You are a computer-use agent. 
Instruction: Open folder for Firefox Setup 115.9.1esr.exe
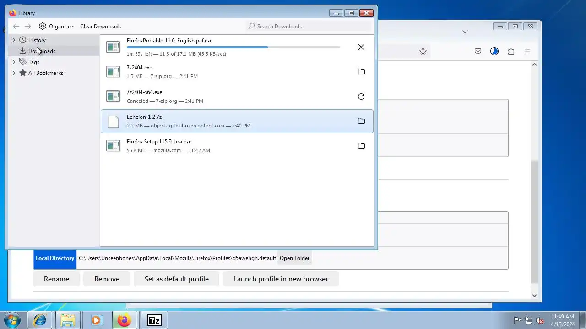(x=361, y=146)
